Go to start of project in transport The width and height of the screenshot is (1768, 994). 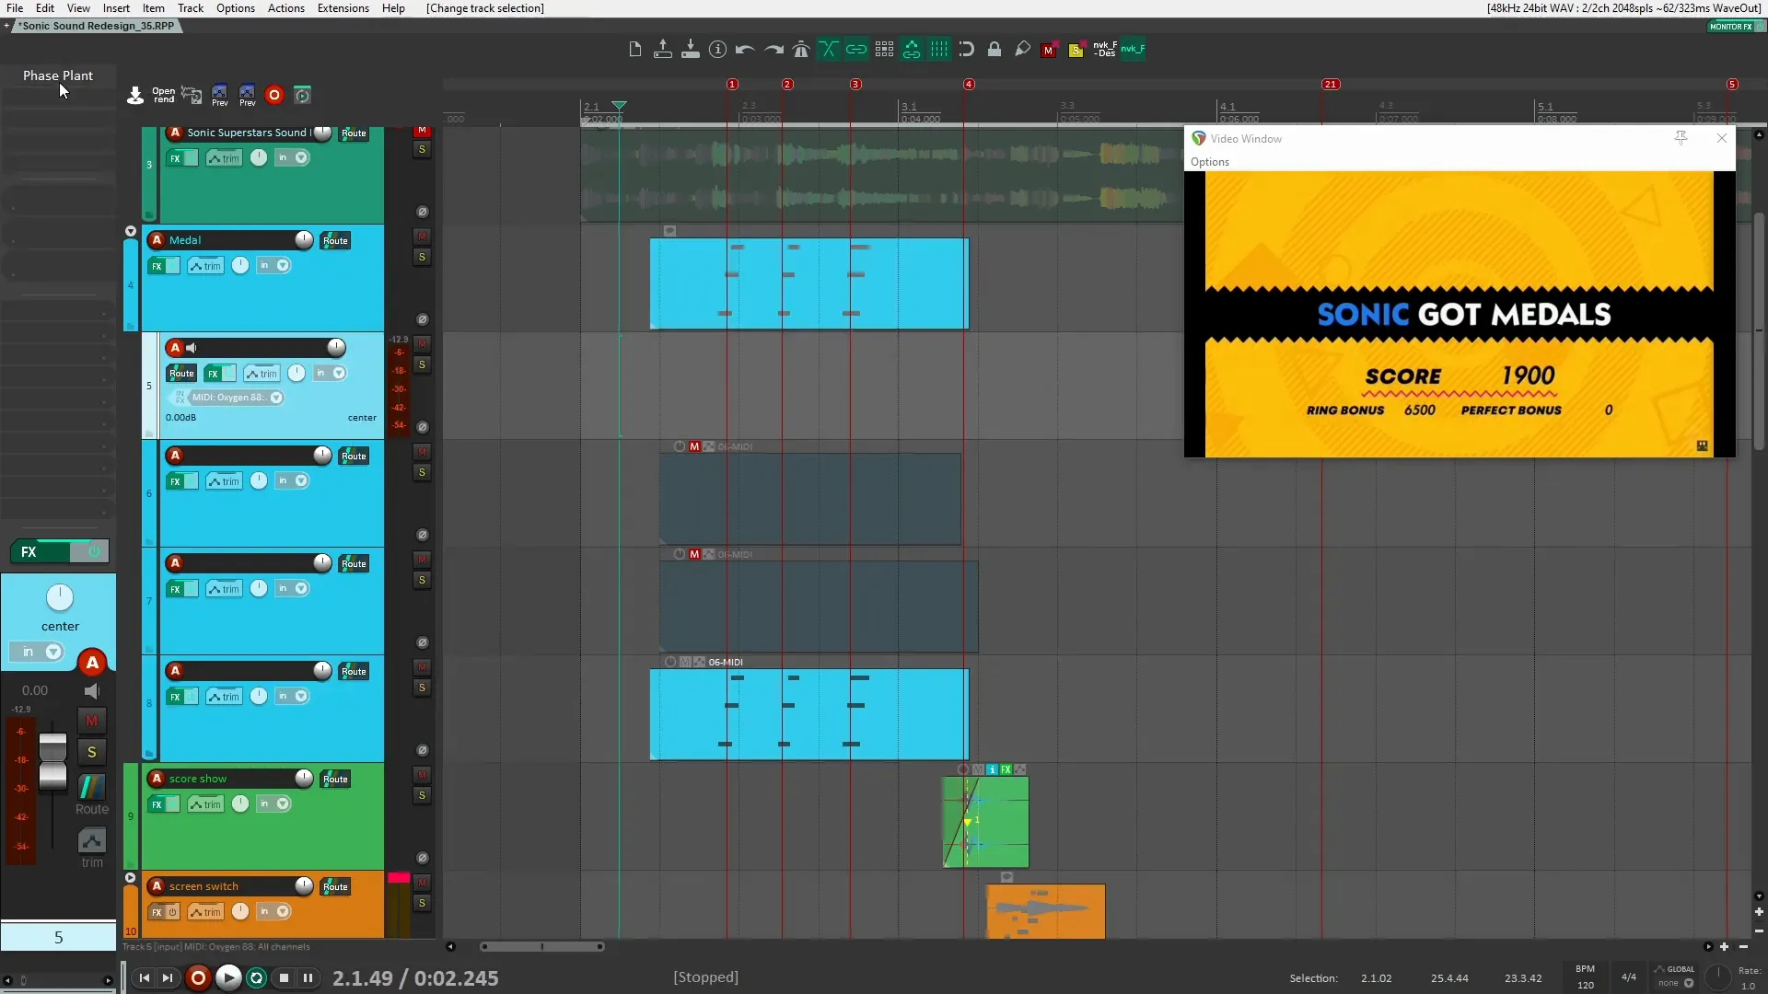144,978
